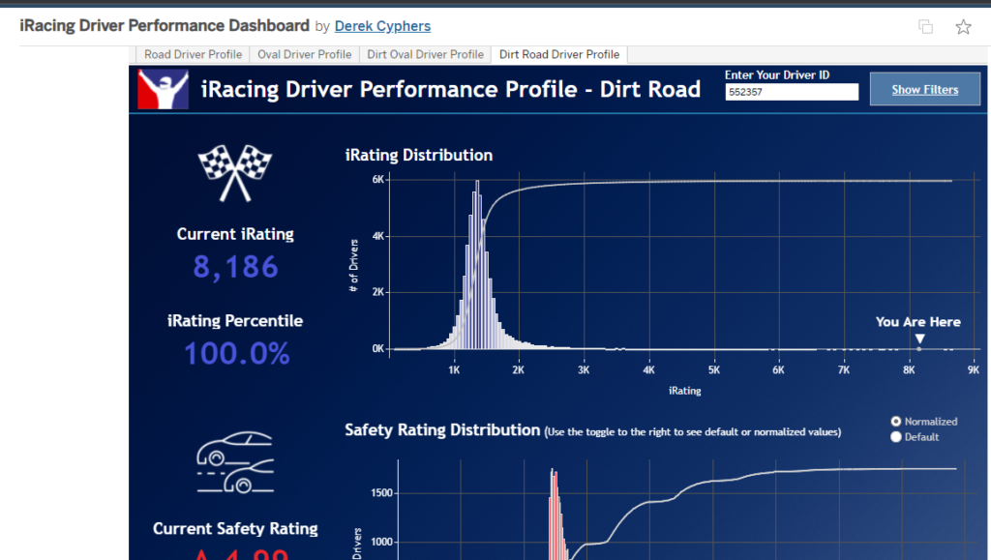Open the Road Driver Profile tab
The width and height of the screenshot is (991, 560).
[194, 54]
